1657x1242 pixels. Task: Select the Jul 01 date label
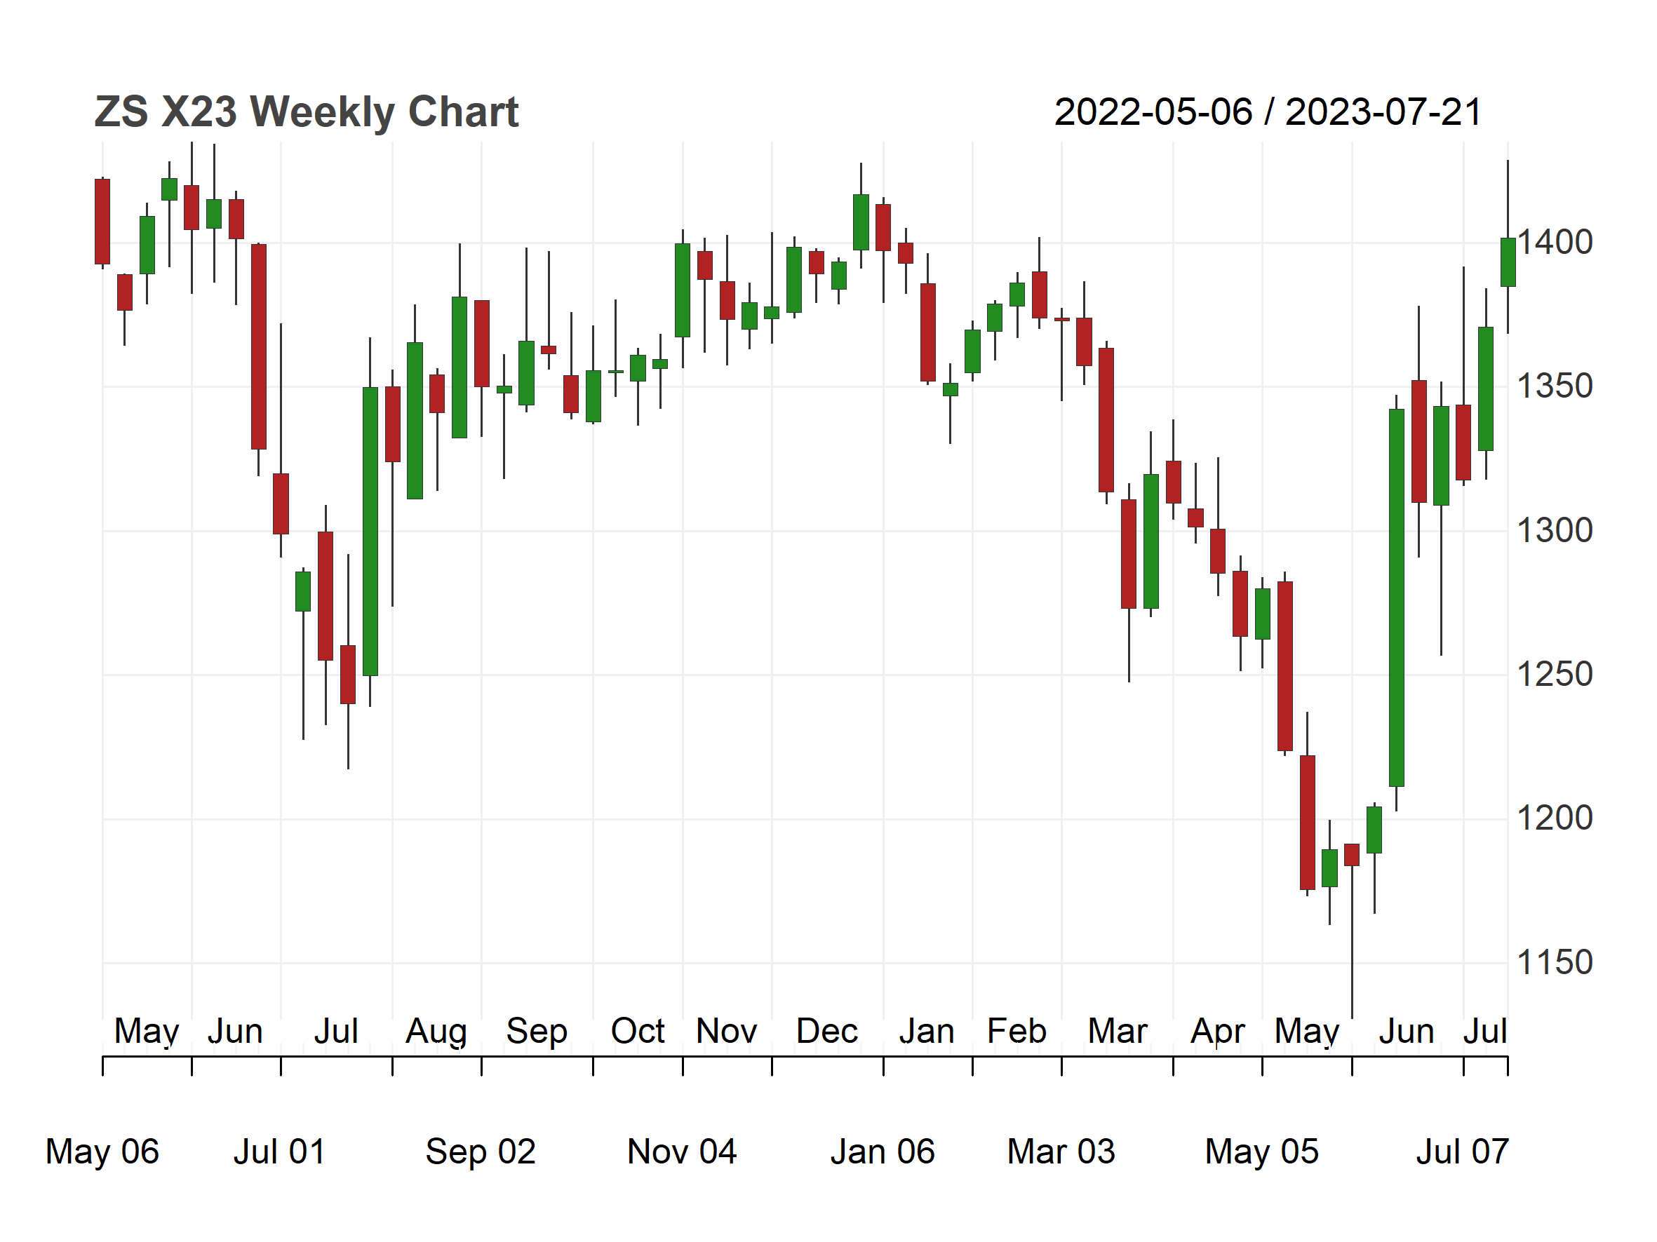click(279, 1152)
